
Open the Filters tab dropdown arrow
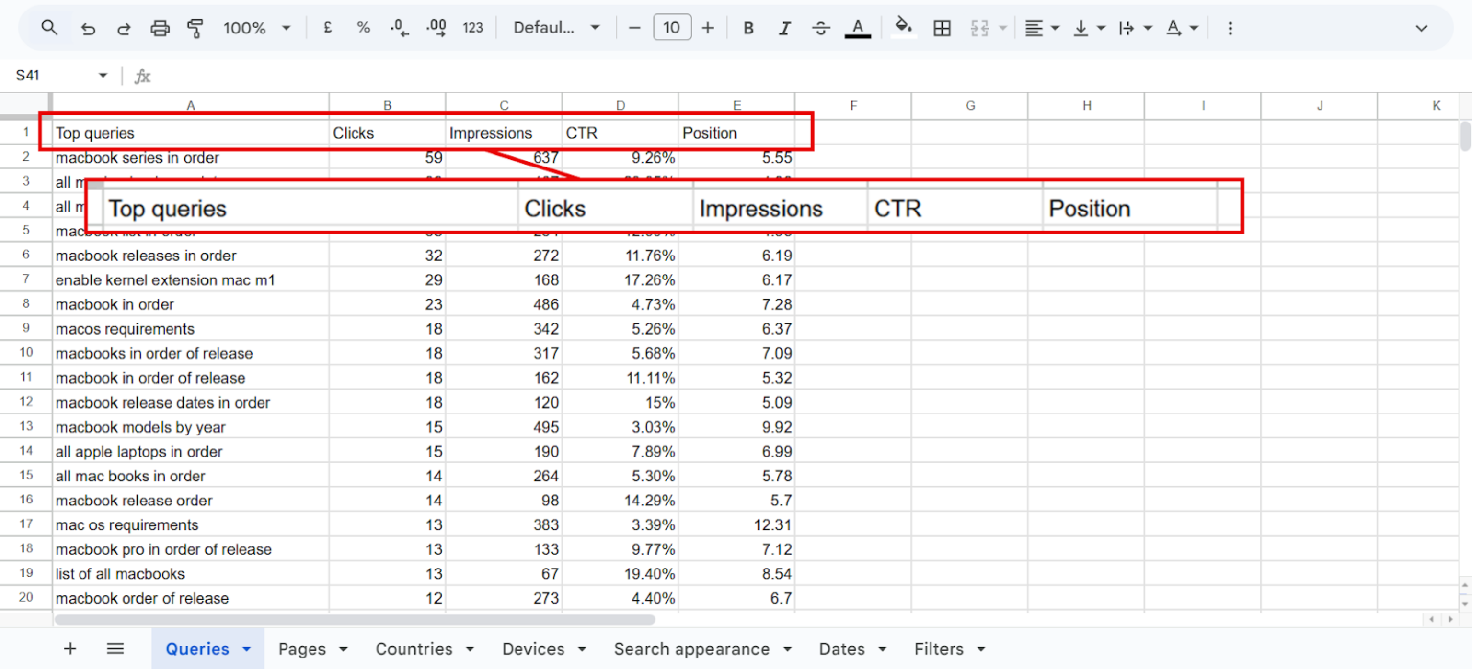(979, 649)
